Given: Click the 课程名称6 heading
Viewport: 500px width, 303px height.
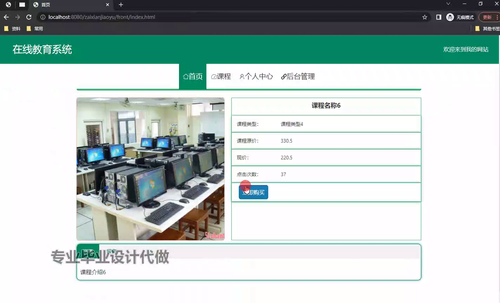Looking at the screenshot, I should [x=326, y=106].
